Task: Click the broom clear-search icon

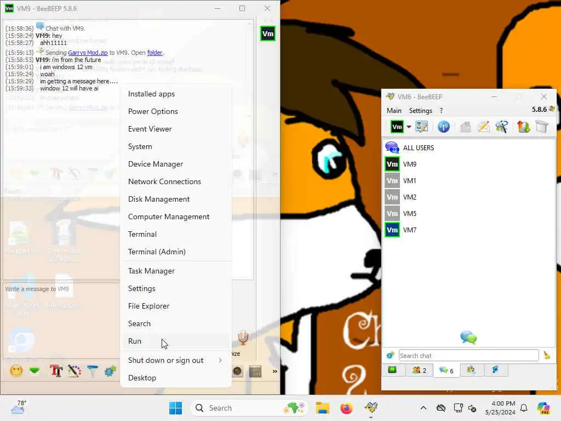Action: tap(547, 355)
